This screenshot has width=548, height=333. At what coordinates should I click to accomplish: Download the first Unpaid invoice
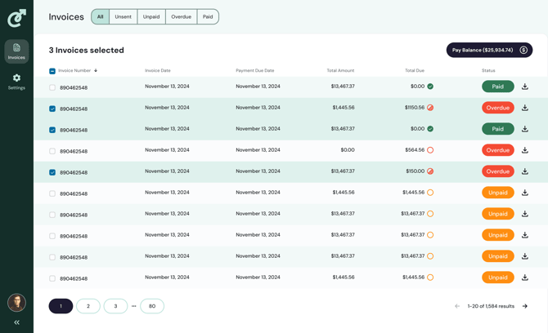pos(524,193)
